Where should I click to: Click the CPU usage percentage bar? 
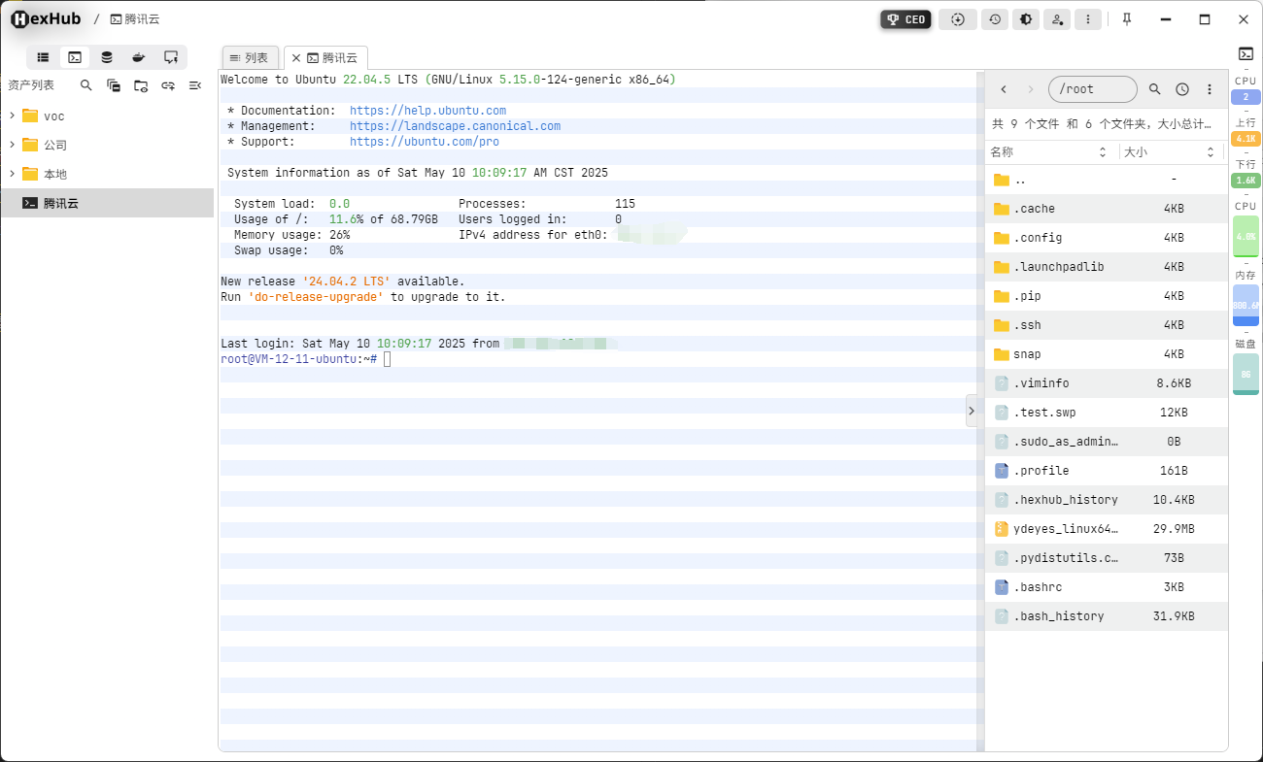click(1246, 236)
